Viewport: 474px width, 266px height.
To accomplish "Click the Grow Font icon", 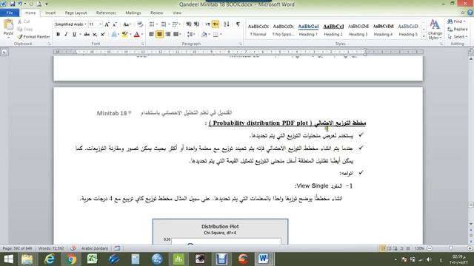I will (x=107, y=24).
